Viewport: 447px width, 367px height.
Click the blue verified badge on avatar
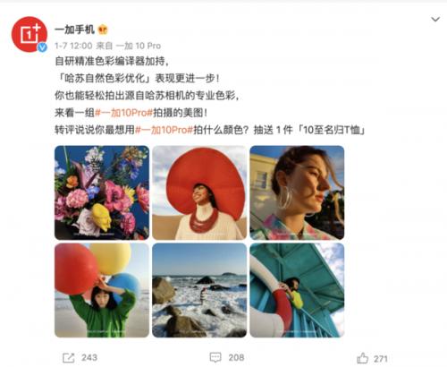coord(42,47)
